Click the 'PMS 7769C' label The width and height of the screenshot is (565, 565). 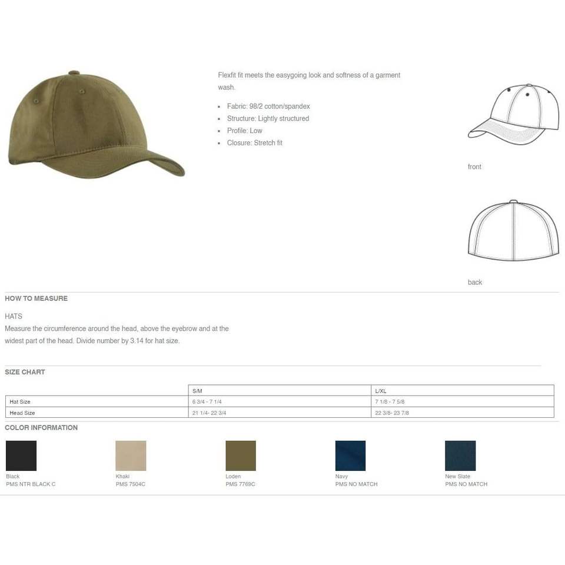(240, 484)
